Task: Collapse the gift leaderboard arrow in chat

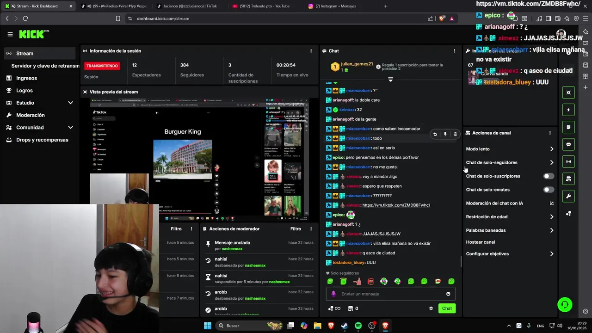Action: 390,80
